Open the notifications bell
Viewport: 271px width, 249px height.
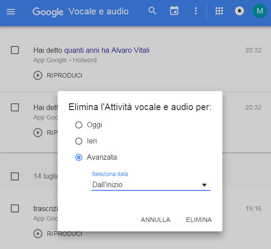pyautogui.click(x=239, y=11)
